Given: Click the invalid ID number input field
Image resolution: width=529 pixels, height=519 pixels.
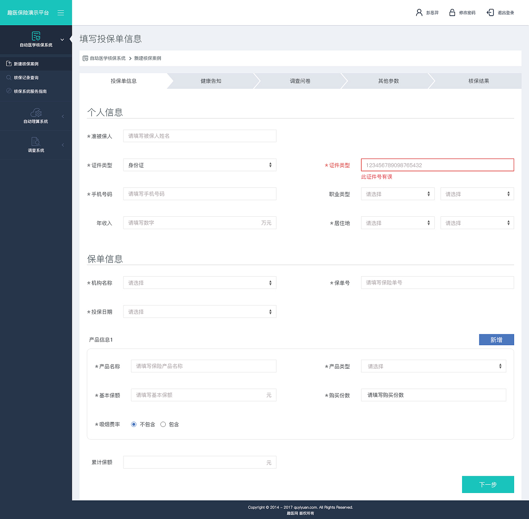Looking at the screenshot, I should [437, 165].
